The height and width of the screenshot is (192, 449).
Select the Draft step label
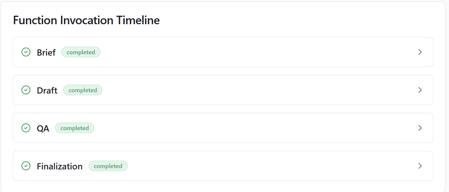coord(47,90)
